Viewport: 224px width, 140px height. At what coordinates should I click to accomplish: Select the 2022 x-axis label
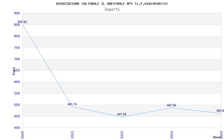(122, 135)
